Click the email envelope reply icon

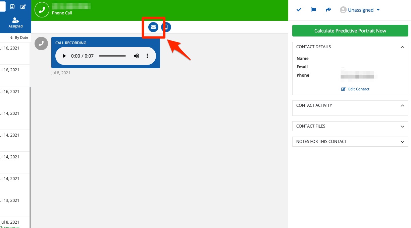click(153, 27)
